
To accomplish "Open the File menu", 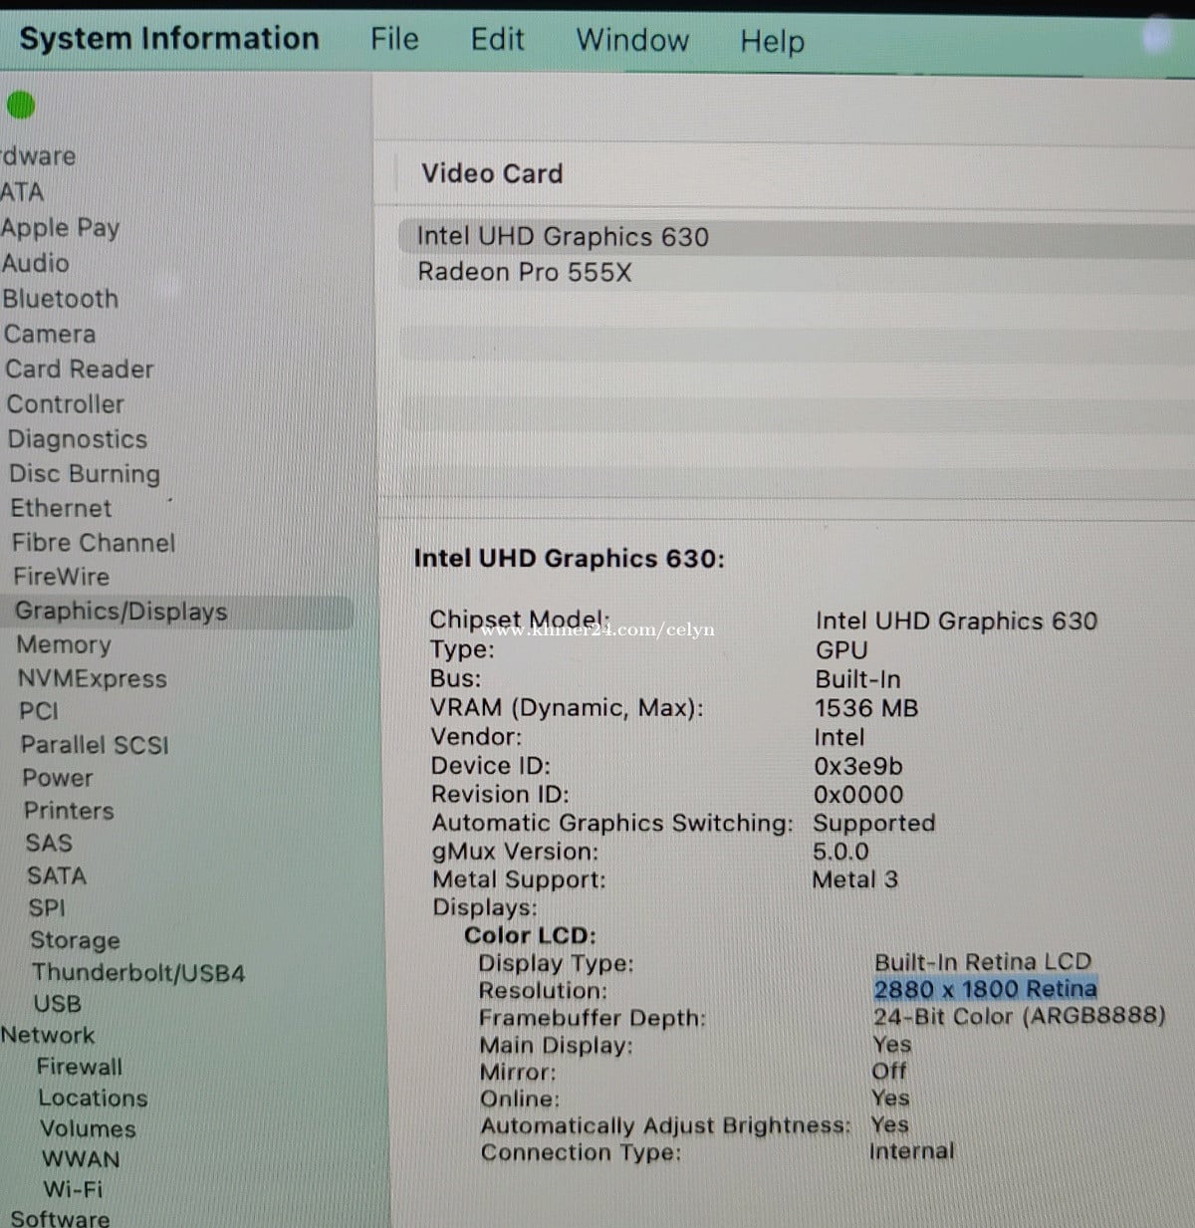I will coord(394,39).
